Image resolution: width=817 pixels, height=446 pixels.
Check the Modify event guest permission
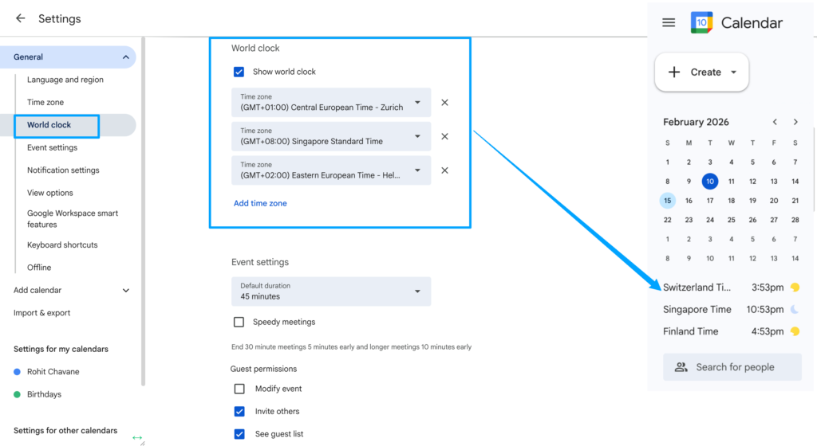(239, 389)
